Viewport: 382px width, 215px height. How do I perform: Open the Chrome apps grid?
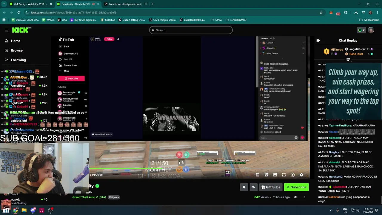(4, 20)
